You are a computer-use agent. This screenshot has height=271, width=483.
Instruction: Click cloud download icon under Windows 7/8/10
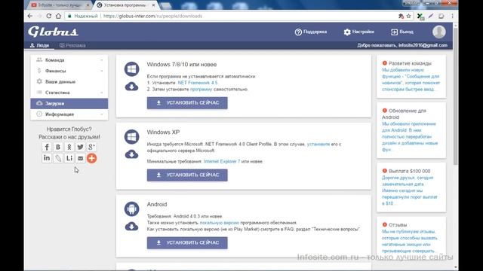[131, 87]
